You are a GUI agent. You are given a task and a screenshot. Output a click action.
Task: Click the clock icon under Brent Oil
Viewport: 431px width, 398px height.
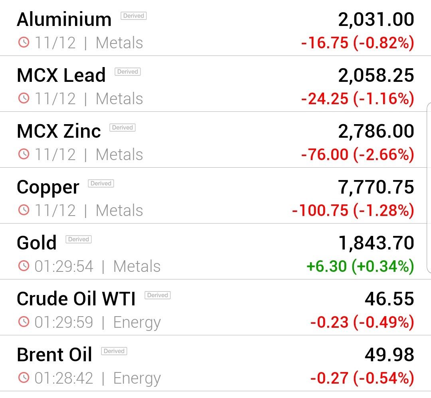(x=24, y=377)
